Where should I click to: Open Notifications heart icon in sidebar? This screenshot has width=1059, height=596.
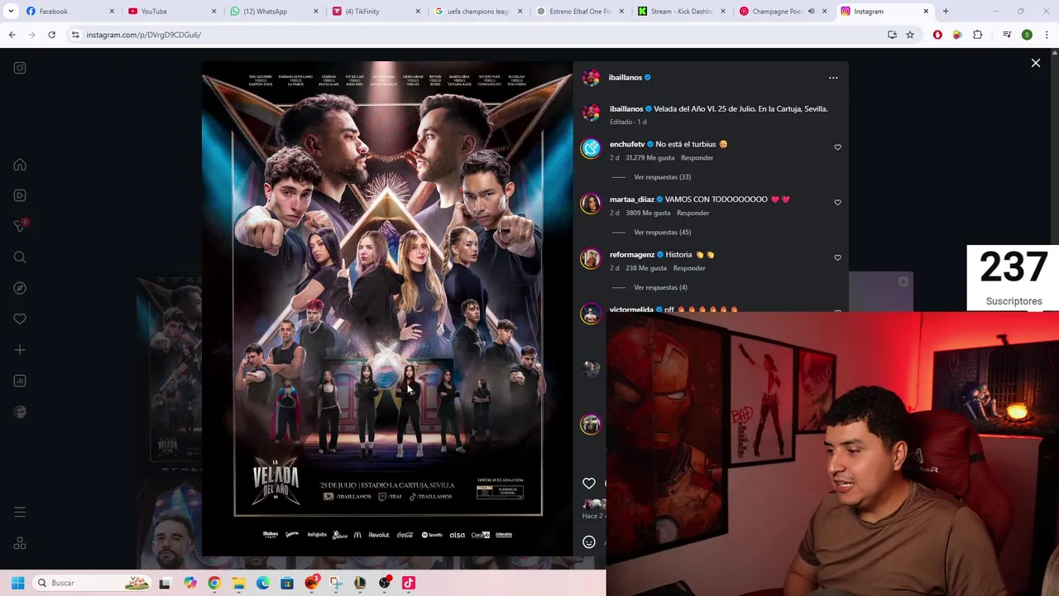[x=20, y=319]
